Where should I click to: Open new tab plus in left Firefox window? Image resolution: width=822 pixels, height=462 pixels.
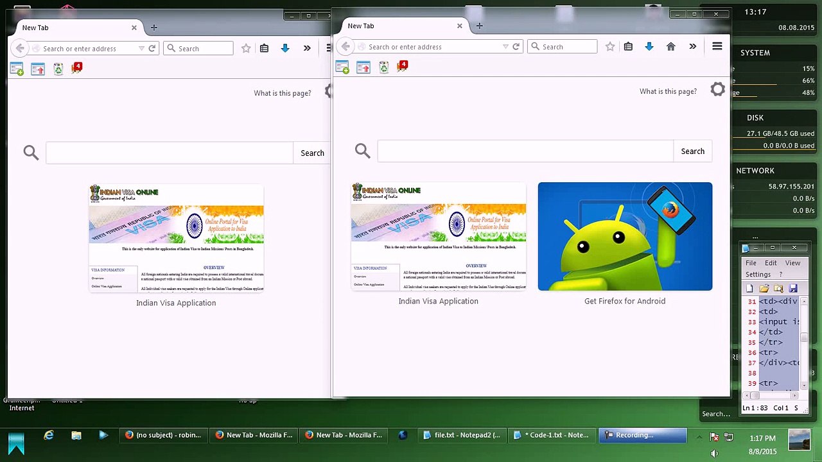click(153, 28)
